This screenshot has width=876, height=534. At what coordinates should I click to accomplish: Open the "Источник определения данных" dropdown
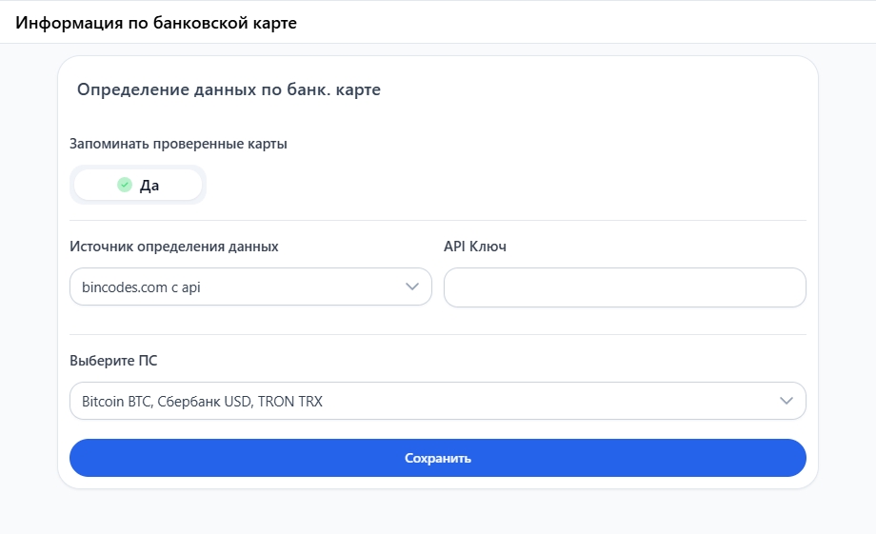coord(249,287)
